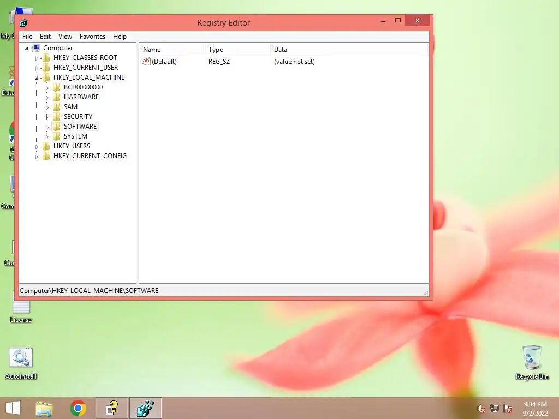The width and height of the screenshot is (559, 419).
Task: Click the Type column header
Action: click(x=237, y=50)
